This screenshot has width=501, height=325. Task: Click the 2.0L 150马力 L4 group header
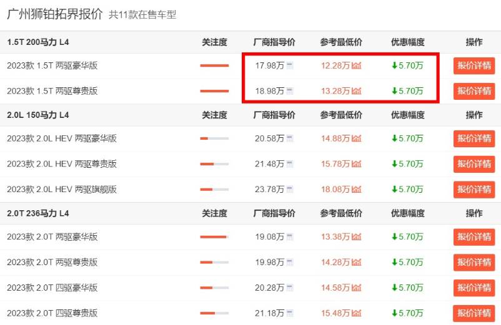tap(38, 115)
